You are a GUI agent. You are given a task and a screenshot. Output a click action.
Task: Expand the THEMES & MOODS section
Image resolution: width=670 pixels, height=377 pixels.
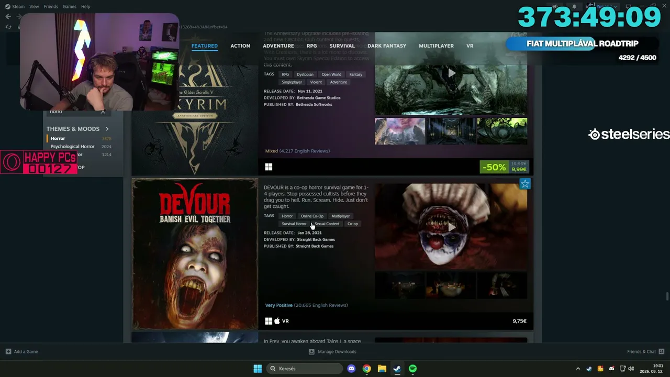77,129
